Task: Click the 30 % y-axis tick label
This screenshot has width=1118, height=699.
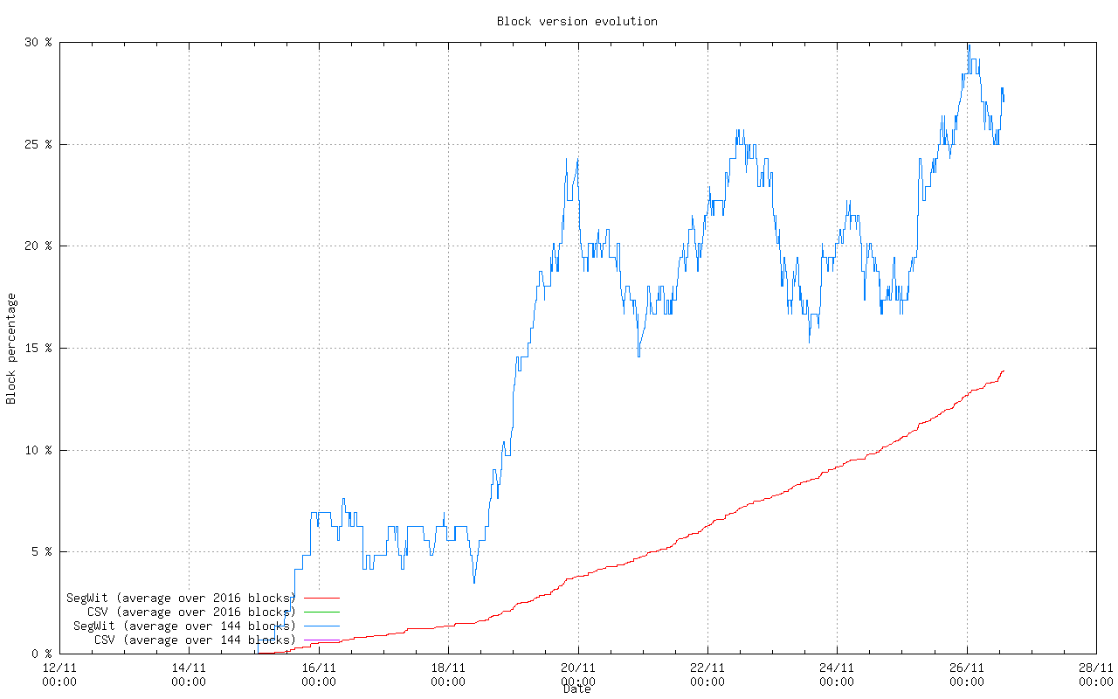Action: click(38, 42)
